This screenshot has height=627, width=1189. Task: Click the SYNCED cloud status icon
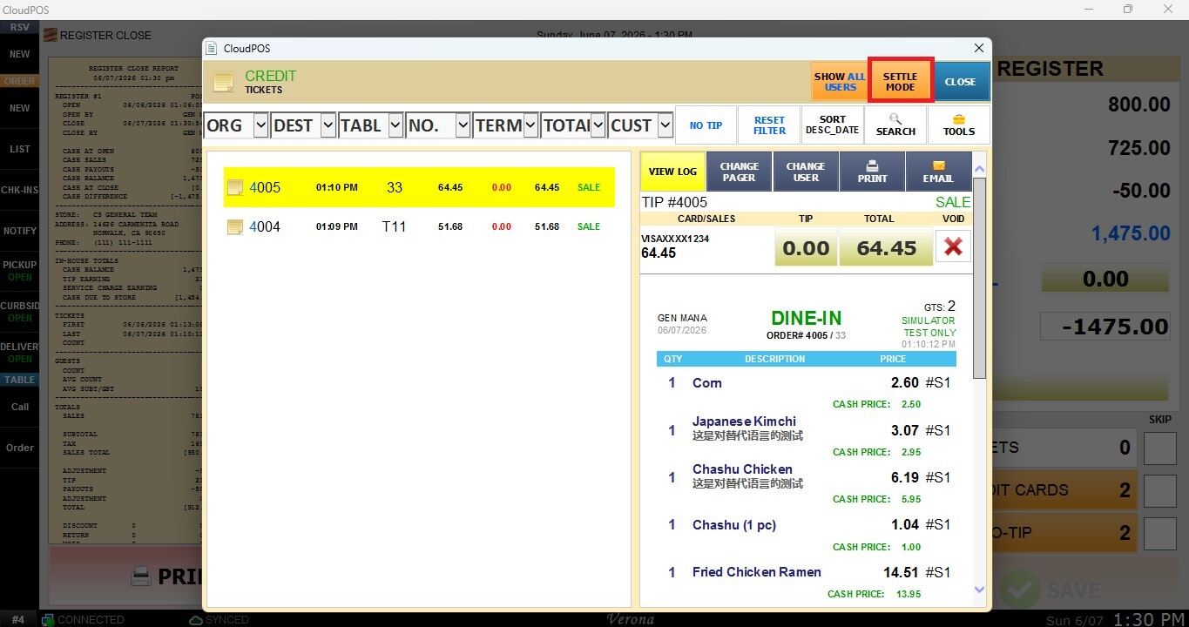coord(196,619)
